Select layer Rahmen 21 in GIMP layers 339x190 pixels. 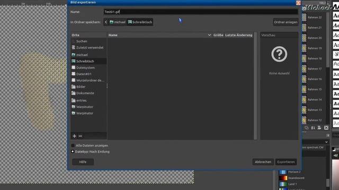[315, 28]
